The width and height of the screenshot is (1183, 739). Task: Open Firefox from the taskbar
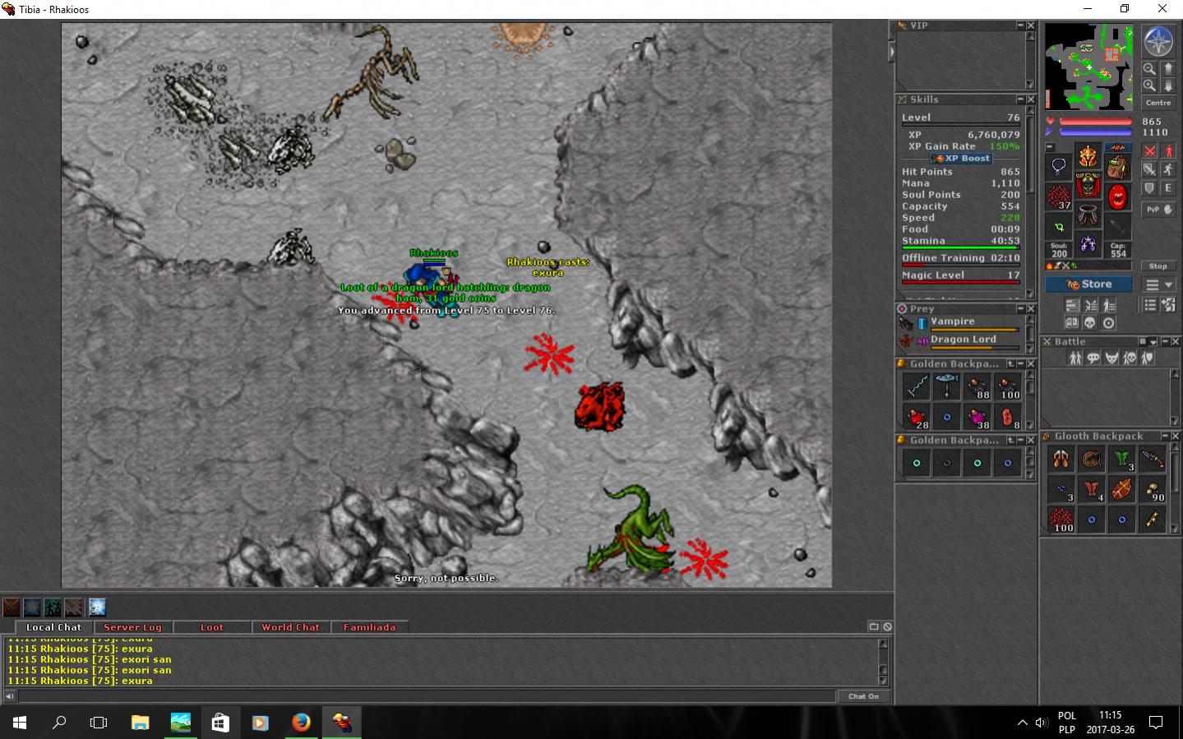tap(301, 723)
